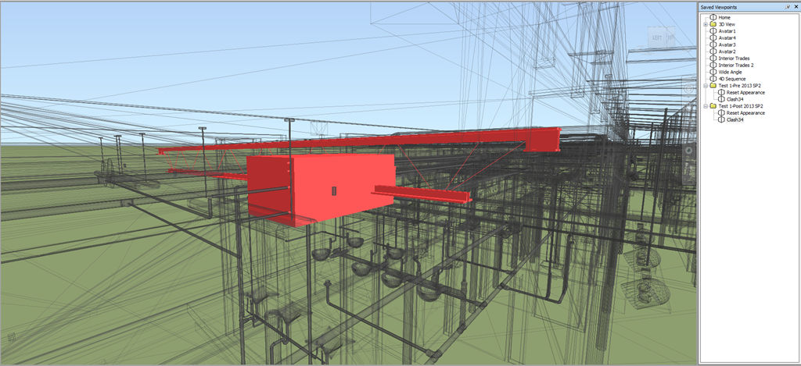Open the Interior Trades 2 viewpoint
This screenshot has height=366, width=801.
(x=735, y=66)
